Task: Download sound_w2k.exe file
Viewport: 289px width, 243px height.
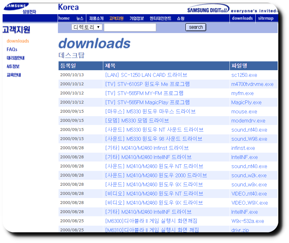Action: click(x=249, y=175)
